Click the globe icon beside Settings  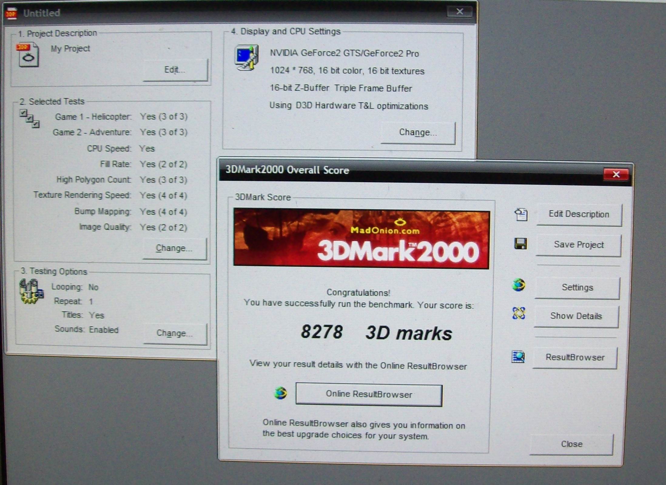[519, 285]
